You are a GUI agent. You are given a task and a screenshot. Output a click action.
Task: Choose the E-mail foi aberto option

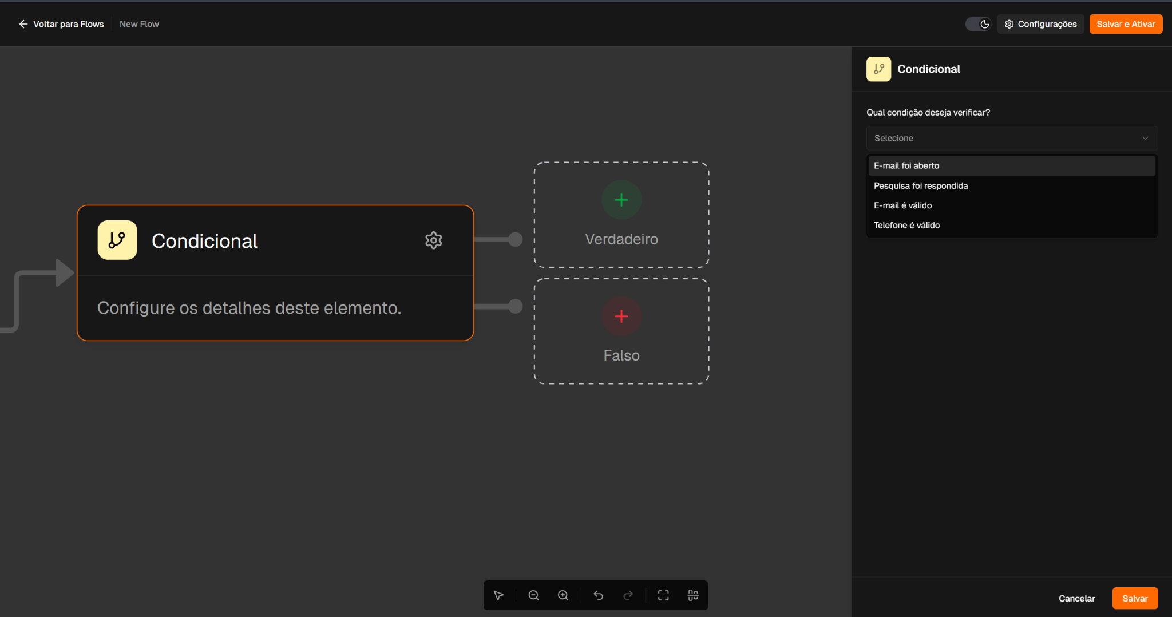click(1012, 165)
